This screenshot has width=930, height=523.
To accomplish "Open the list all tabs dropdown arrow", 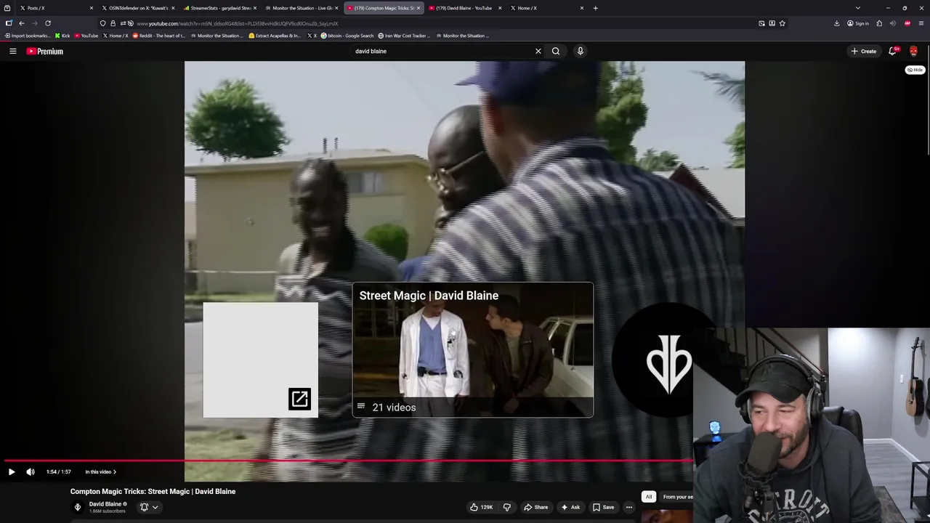I will pyautogui.click(x=858, y=8).
